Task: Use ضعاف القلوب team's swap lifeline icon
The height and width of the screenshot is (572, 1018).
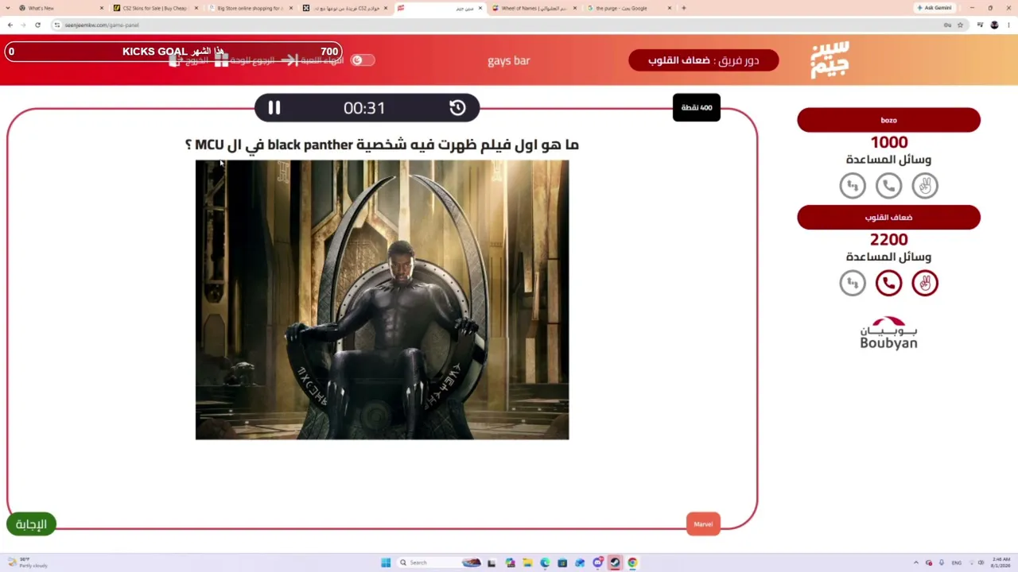Action: [853, 283]
